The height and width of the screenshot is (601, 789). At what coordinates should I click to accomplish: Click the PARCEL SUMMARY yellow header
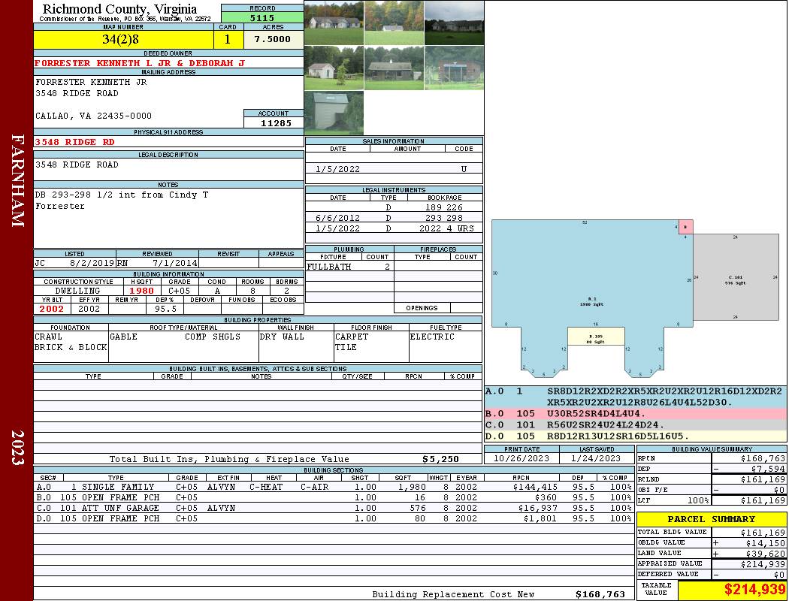click(712, 520)
